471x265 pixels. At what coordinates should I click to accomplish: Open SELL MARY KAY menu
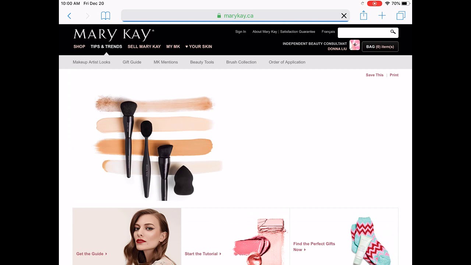pyautogui.click(x=144, y=46)
